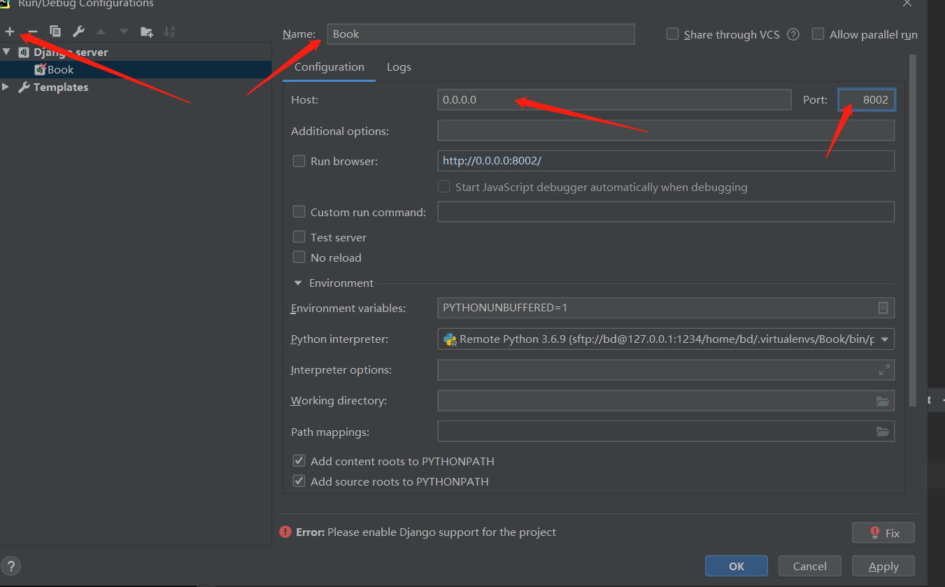Click the Book Django config icon

point(40,69)
